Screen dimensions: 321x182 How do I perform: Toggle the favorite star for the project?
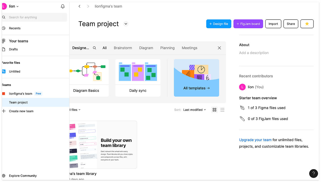307,24
